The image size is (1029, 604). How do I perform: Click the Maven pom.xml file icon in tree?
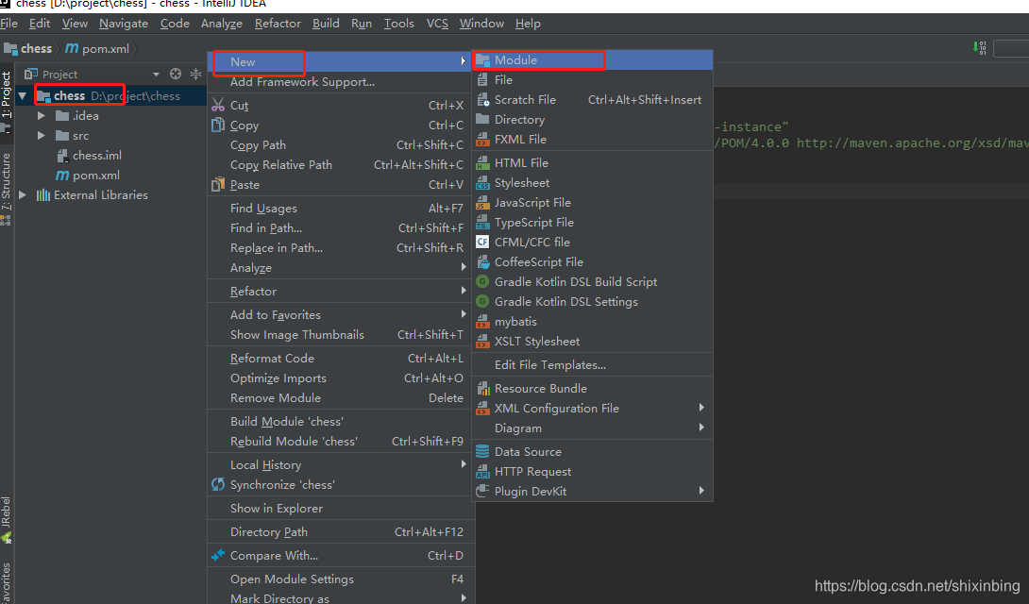pos(62,176)
